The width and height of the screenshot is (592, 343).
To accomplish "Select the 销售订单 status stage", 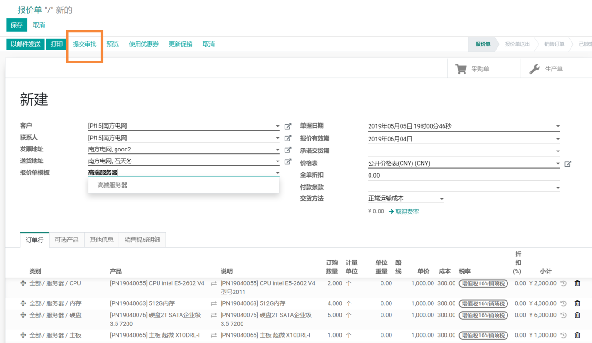I will (x=554, y=44).
